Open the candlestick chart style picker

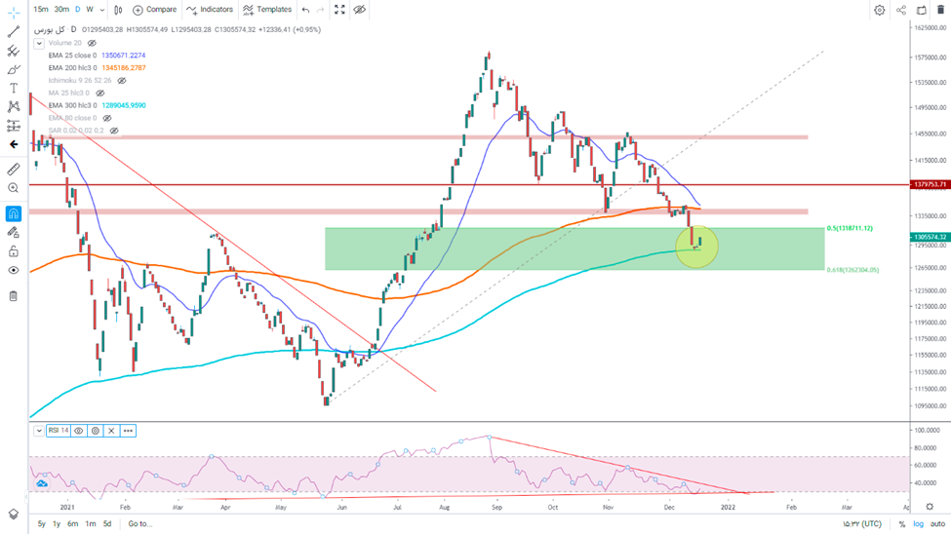pos(118,10)
